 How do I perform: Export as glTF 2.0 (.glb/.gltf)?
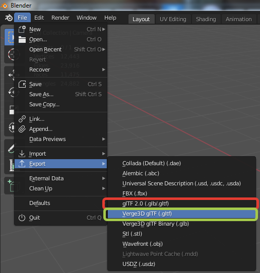(181, 203)
